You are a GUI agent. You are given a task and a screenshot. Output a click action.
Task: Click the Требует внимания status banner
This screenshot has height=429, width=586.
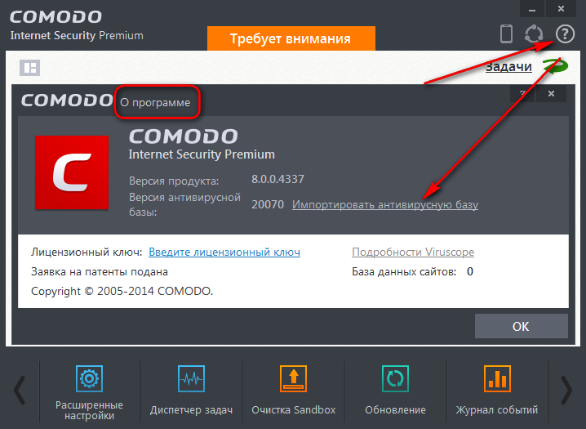click(291, 38)
